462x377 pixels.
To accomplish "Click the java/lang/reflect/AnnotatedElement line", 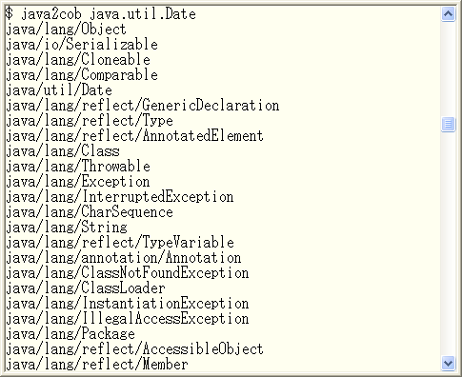I will point(134,136).
